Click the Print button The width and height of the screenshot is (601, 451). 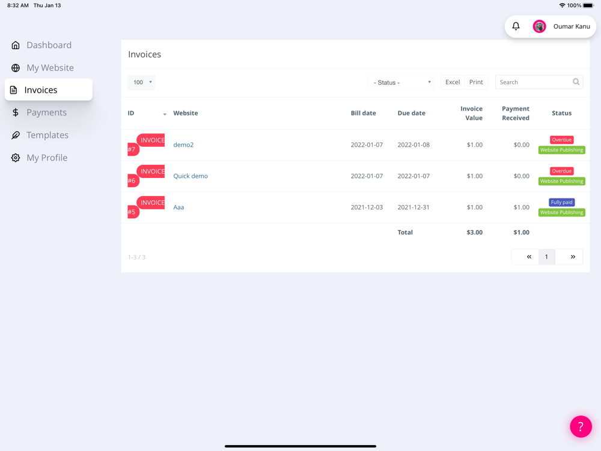pos(476,82)
